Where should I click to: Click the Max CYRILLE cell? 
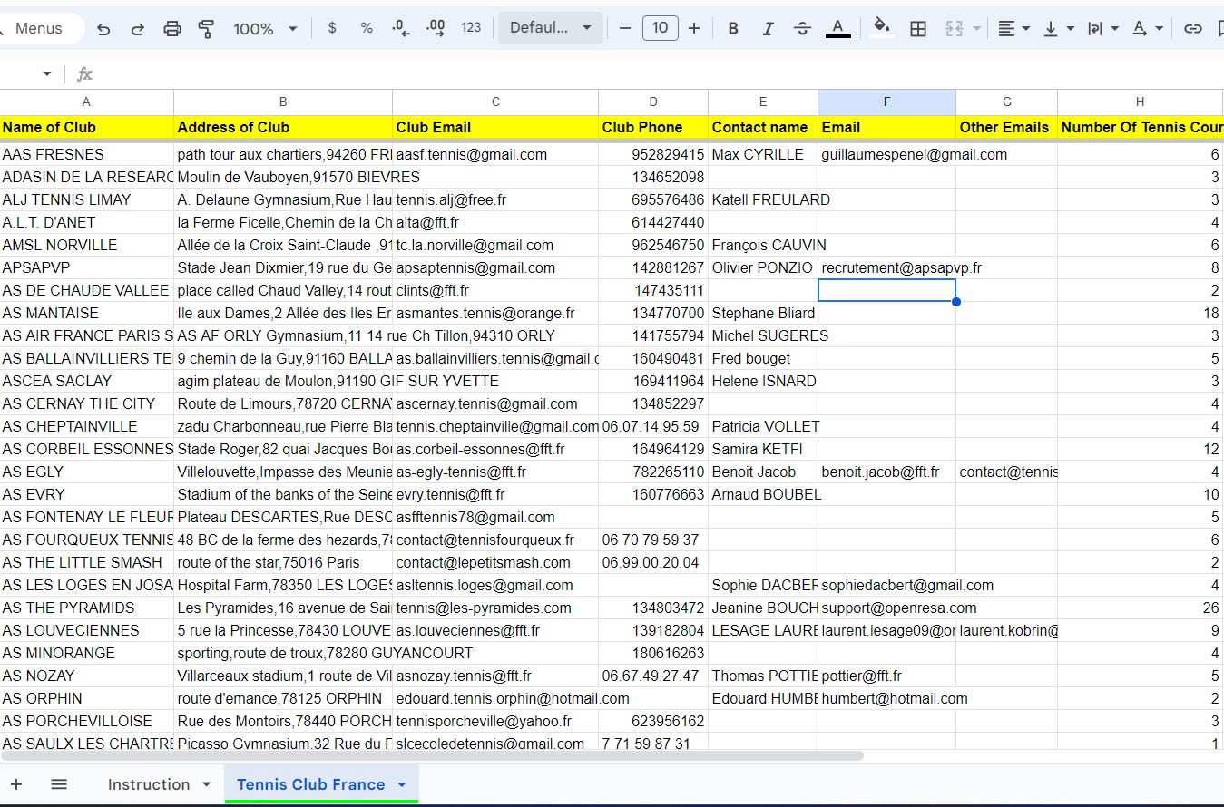(x=763, y=154)
